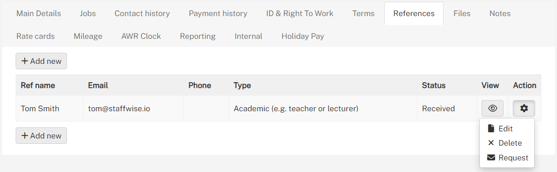Screen dimensions: 557x172
Task: Open the gear Action menu for Tom Smith
Action: (524, 108)
